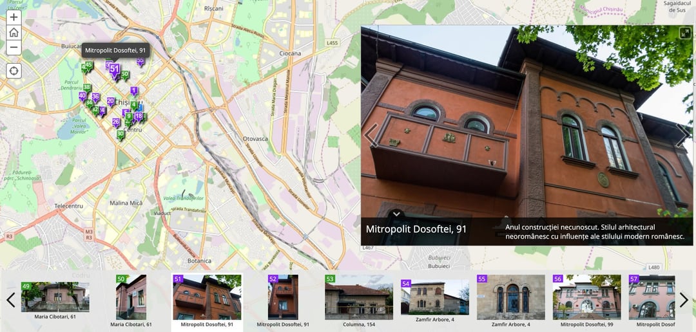Zoom out of the map

click(14, 48)
